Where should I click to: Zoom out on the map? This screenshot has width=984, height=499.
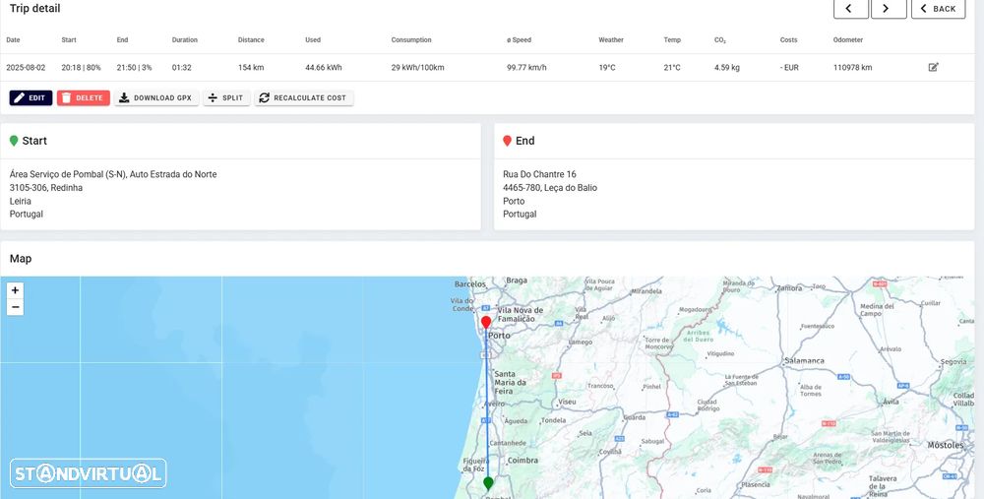pyautogui.click(x=15, y=307)
